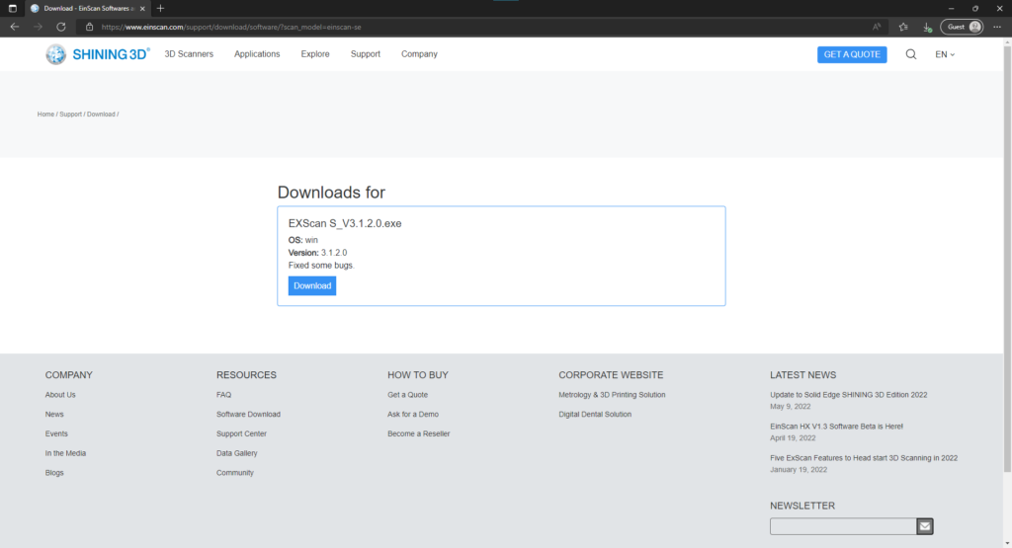Expand the EN language dropdown
This screenshot has height=548, width=1012.
(x=944, y=55)
